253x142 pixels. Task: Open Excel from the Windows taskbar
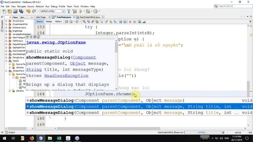(x=59, y=138)
